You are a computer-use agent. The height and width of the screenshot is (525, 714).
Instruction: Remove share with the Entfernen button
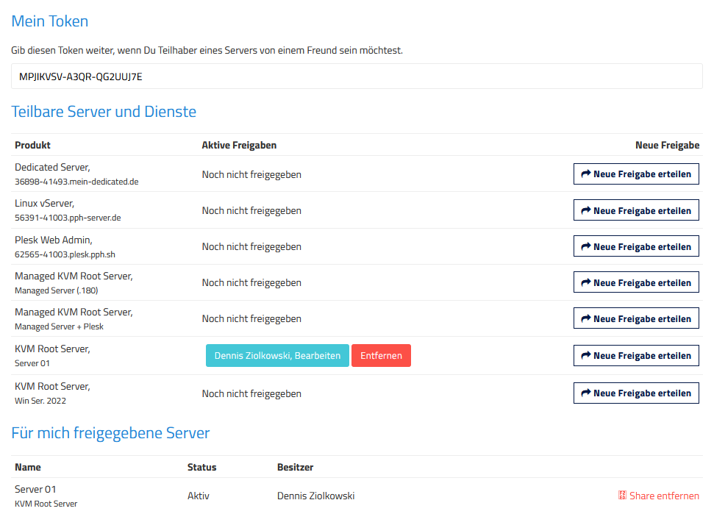click(381, 356)
